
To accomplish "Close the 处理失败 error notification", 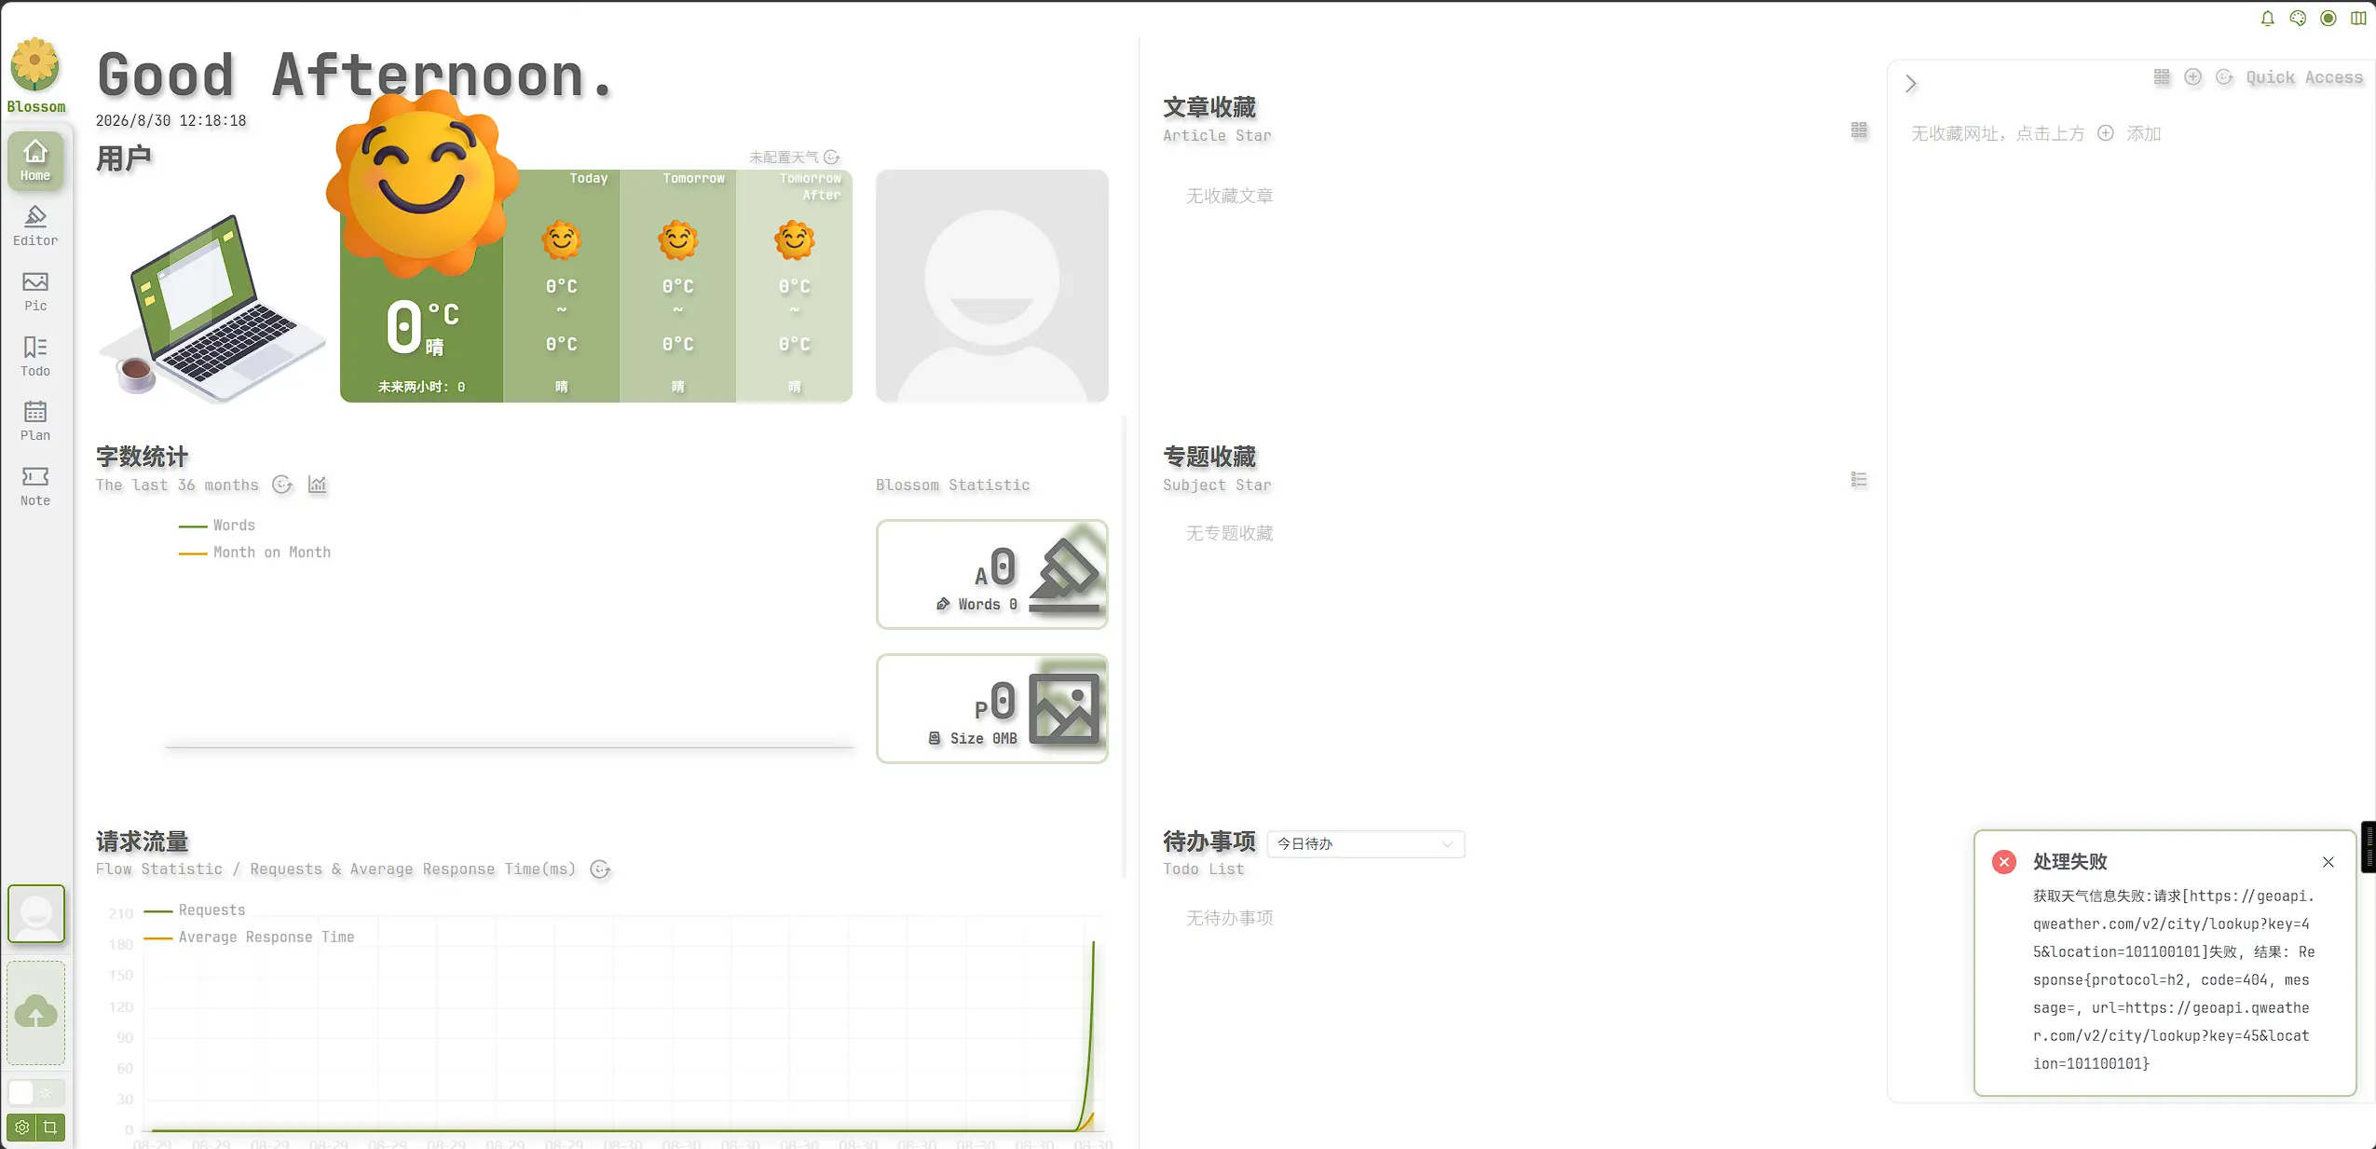I will coord(2328,862).
